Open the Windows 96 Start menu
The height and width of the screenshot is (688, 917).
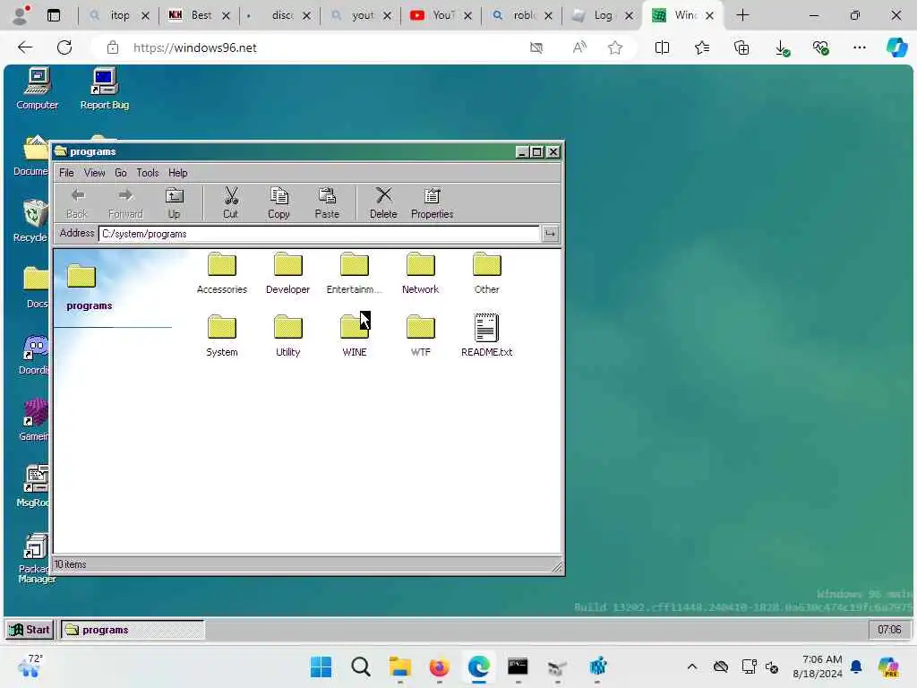click(30, 630)
